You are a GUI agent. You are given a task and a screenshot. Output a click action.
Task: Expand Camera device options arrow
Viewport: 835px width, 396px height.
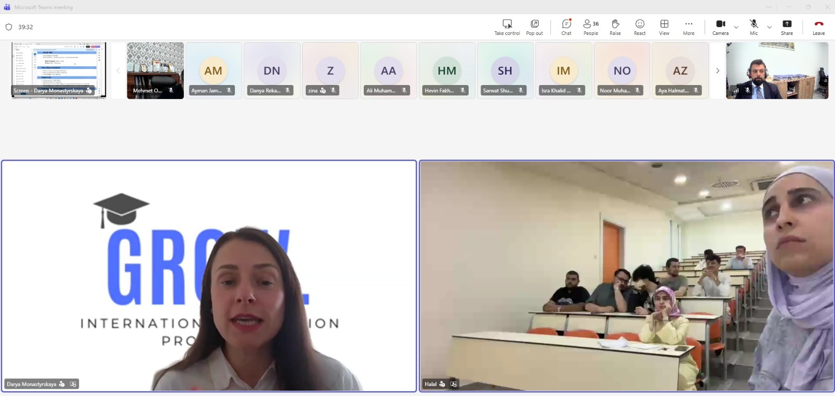[736, 27]
